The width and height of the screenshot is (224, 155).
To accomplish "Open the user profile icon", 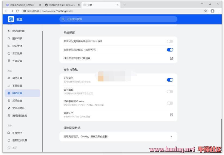I will 212,11.
